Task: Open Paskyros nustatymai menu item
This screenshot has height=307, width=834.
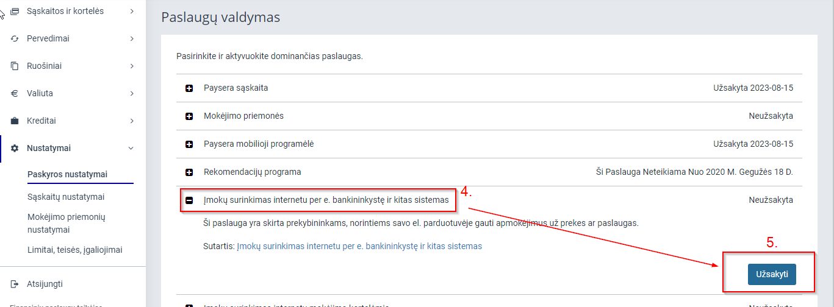Action: pyautogui.click(x=67, y=174)
